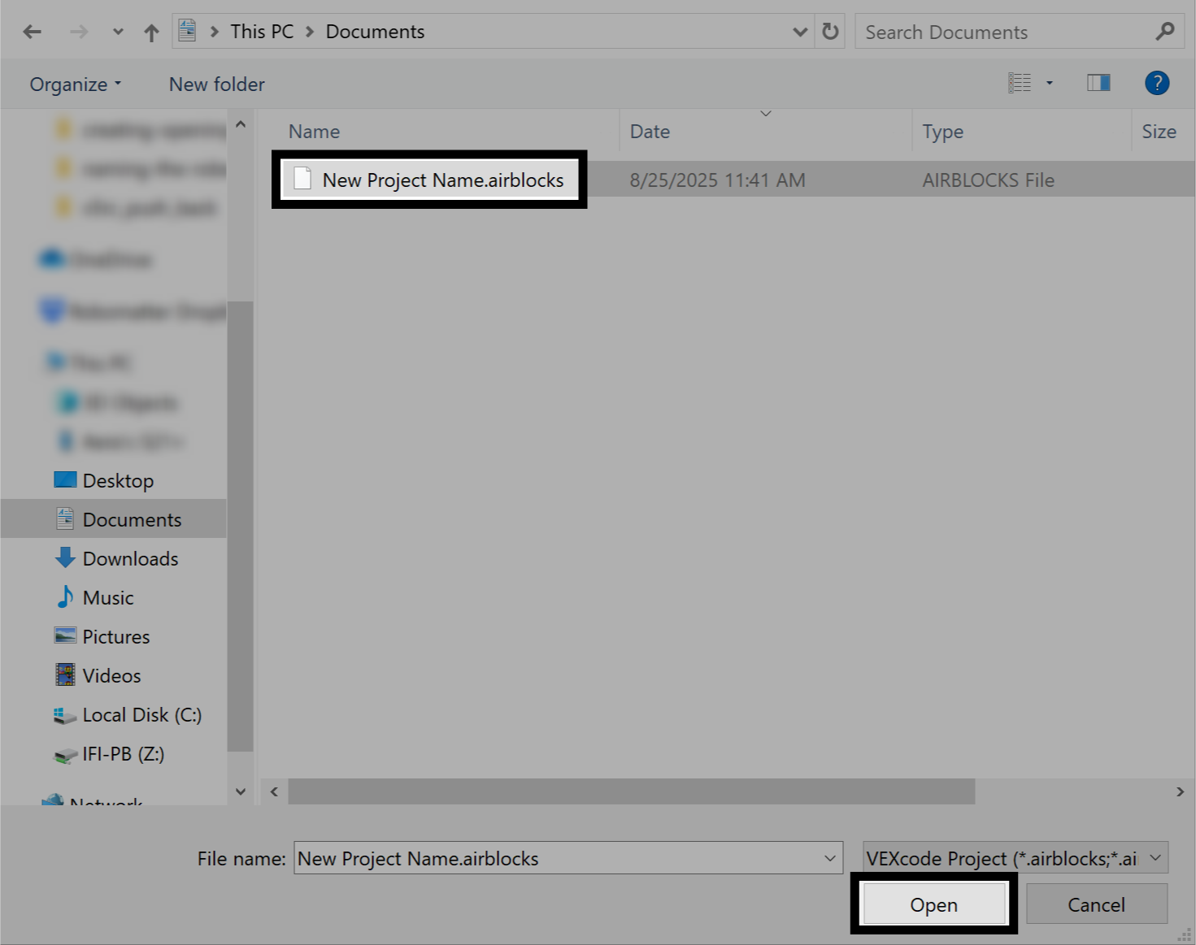The width and height of the screenshot is (1196, 945).
Task: Click the Open button
Action: click(x=933, y=904)
